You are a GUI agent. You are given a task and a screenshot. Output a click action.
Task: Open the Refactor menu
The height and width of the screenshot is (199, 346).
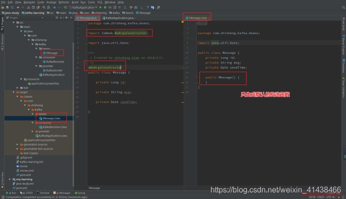tap(64, 2)
